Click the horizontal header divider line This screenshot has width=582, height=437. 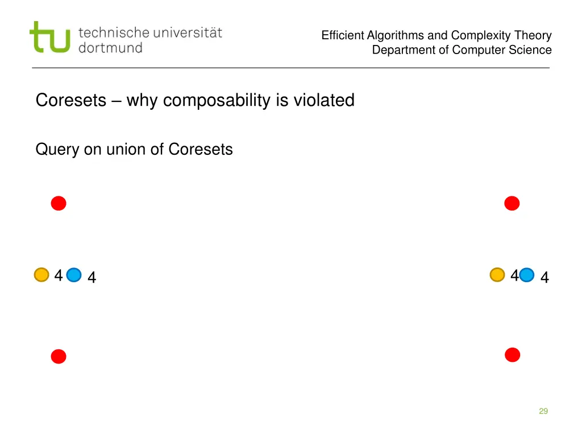[290, 68]
